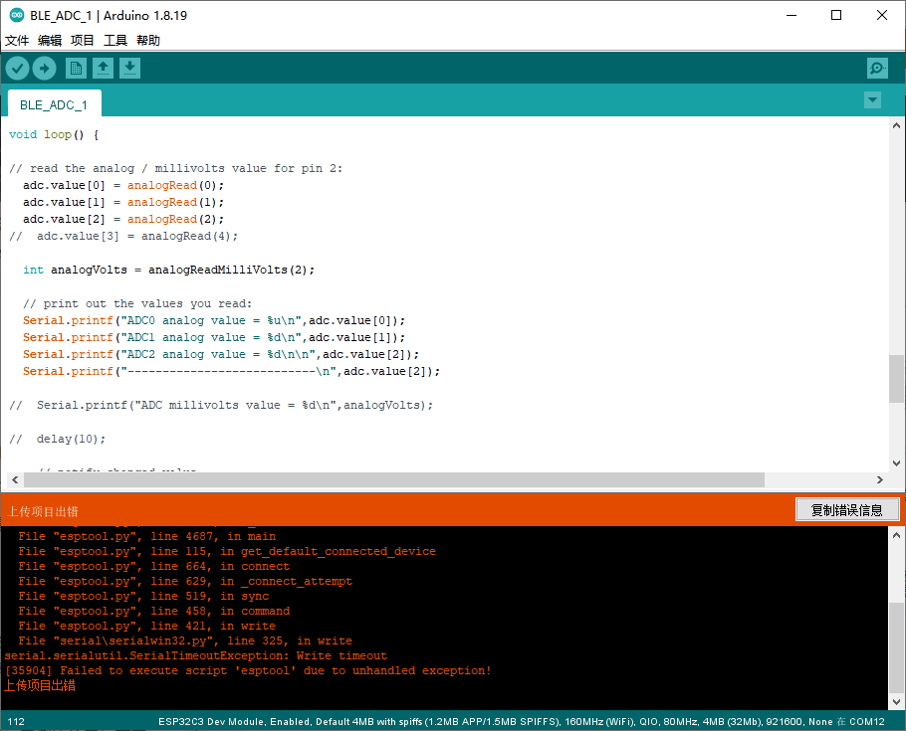Click the commented 'adc.value[3] = analogRead(4);' line
Viewport: 906px width, 731px height.
[x=123, y=236]
